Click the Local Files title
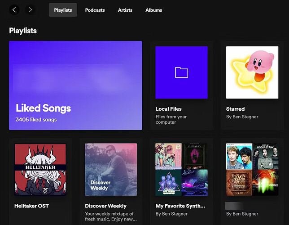The image size is (289, 225). pos(168,109)
